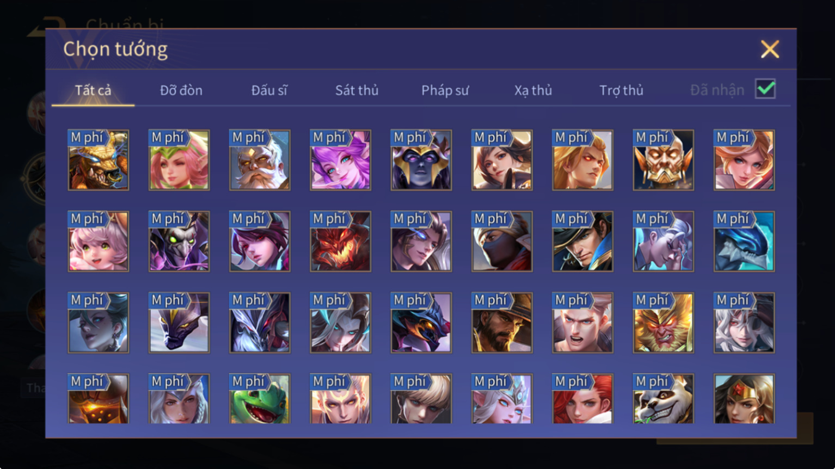Select the masked ninja hero portrait
Image resolution: width=835 pixels, height=469 pixels.
pyautogui.click(x=502, y=241)
